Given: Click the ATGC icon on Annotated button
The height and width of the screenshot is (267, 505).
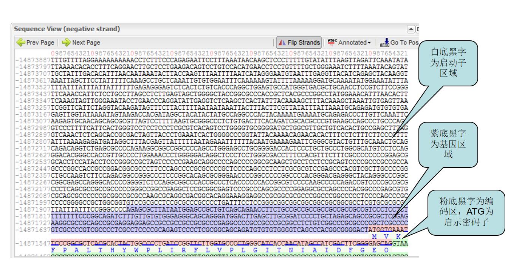Looking at the screenshot, I should pos(332,43).
